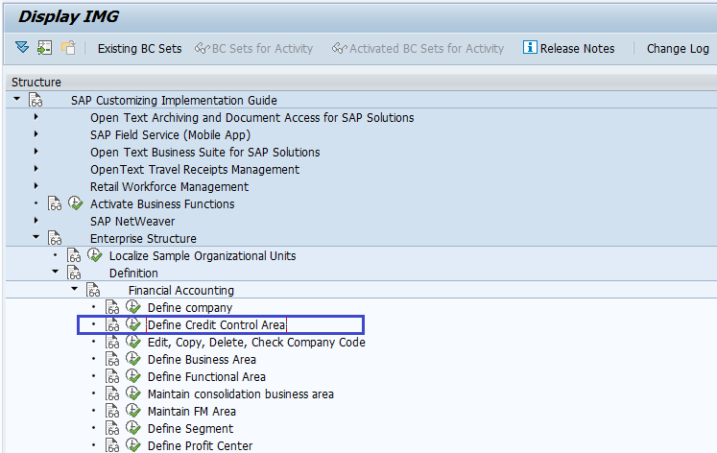
Task: Click BC Sets for Activity button
Action: coord(253,48)
